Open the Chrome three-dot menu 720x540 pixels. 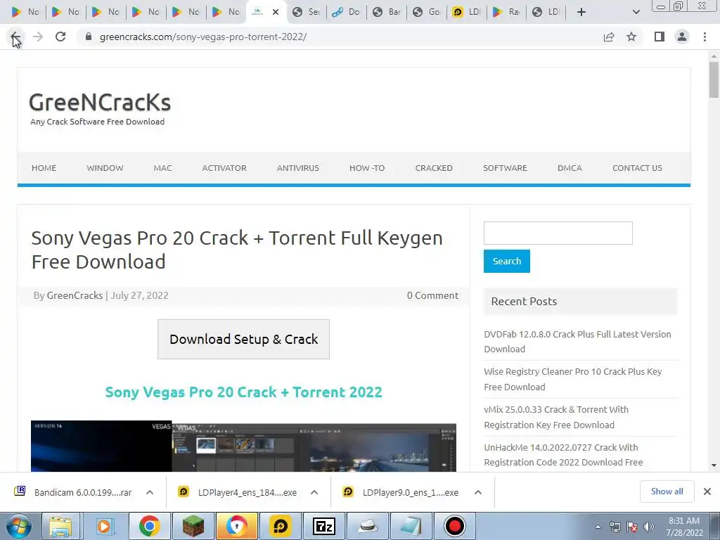pos(705,37)
